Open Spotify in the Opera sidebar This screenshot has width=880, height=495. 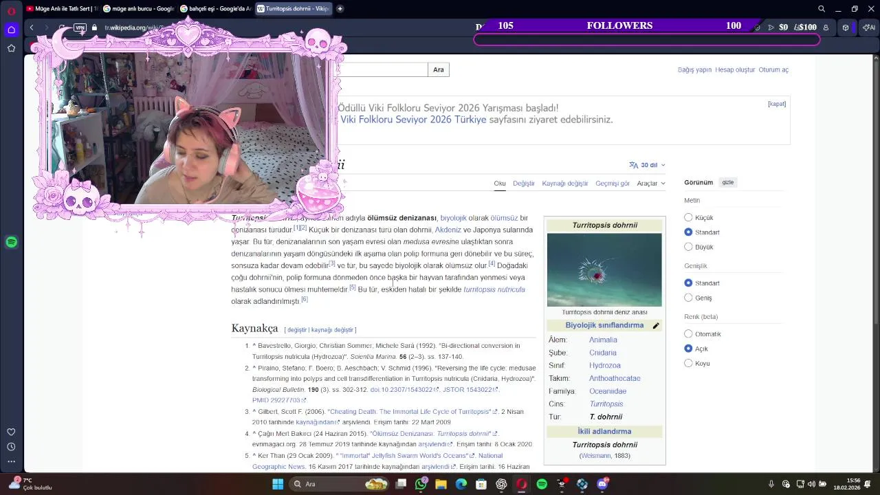pos(11,242)
